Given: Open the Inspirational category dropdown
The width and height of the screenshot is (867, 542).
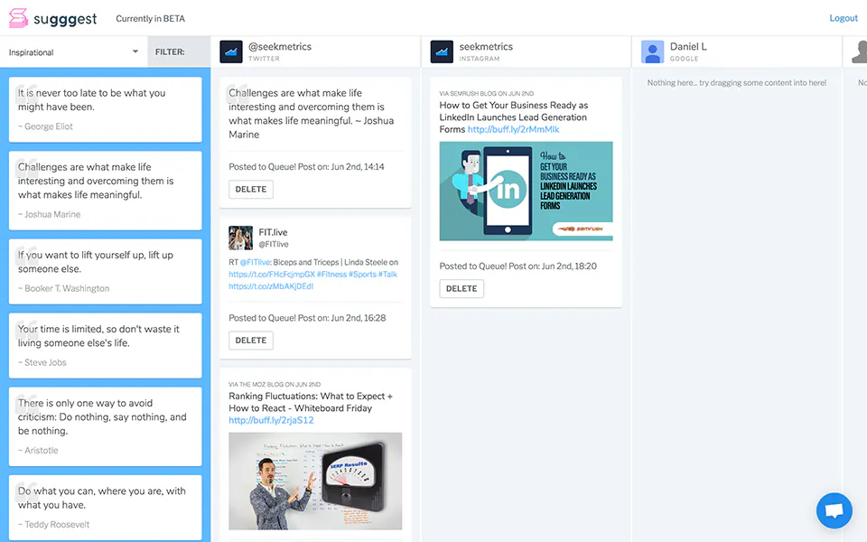Looking at the screenshot, I should pyautogui.click(x=73, y=52).
